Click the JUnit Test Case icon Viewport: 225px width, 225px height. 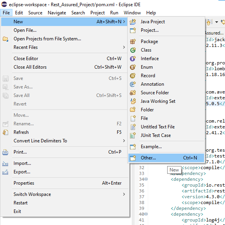[133, 135]
